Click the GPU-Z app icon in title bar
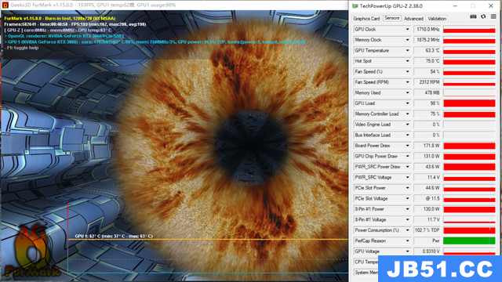The width and height of the screenshot is (502, 282). [x=355, y=5]
